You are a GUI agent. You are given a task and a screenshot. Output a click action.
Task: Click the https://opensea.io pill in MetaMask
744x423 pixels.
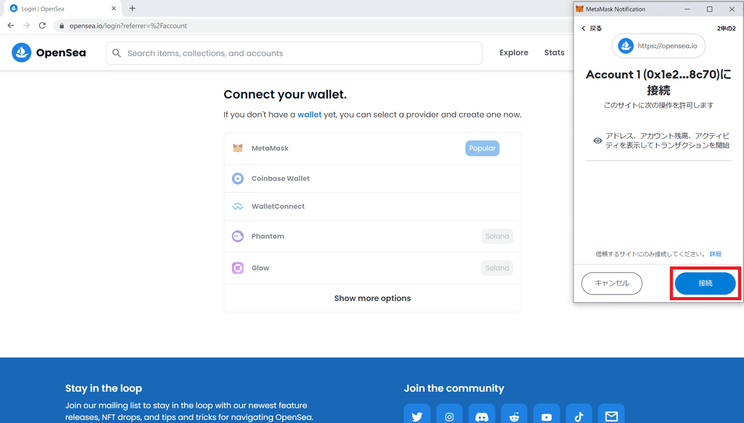[658, 46]
